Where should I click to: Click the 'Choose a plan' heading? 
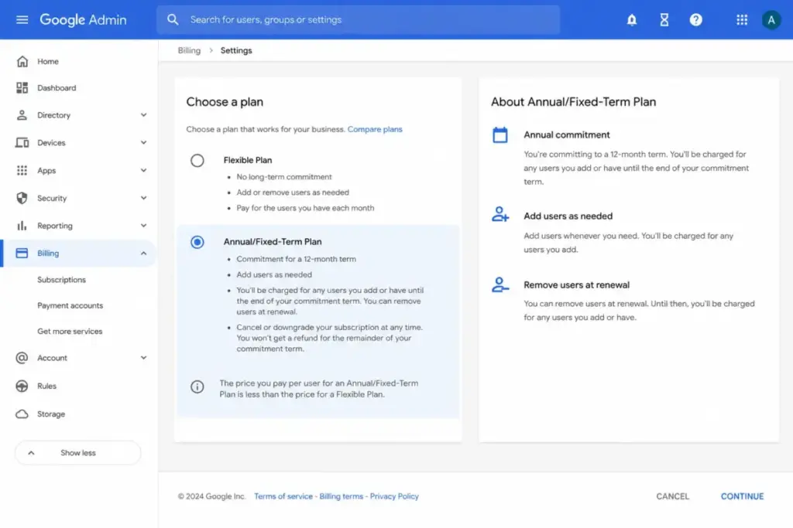[x=225, y=102]
